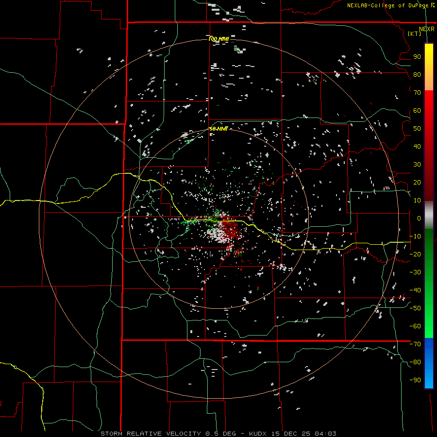Click the 80 value on velocity scale

click(x=417, y=75)
